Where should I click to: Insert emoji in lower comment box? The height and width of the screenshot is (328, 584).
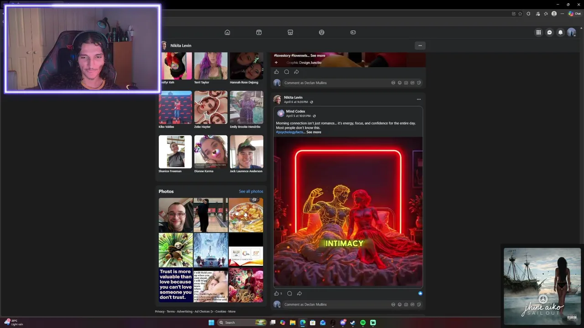click(399, 304)
